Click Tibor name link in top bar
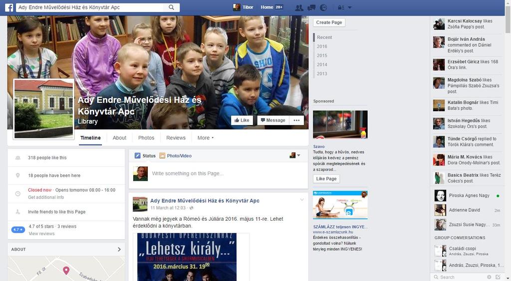The height and width of the screenshot is (281, 511). 248,7
